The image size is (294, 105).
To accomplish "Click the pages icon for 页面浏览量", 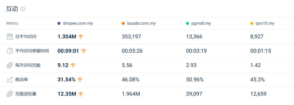I will pyautogui.click(x=10, y=94).
